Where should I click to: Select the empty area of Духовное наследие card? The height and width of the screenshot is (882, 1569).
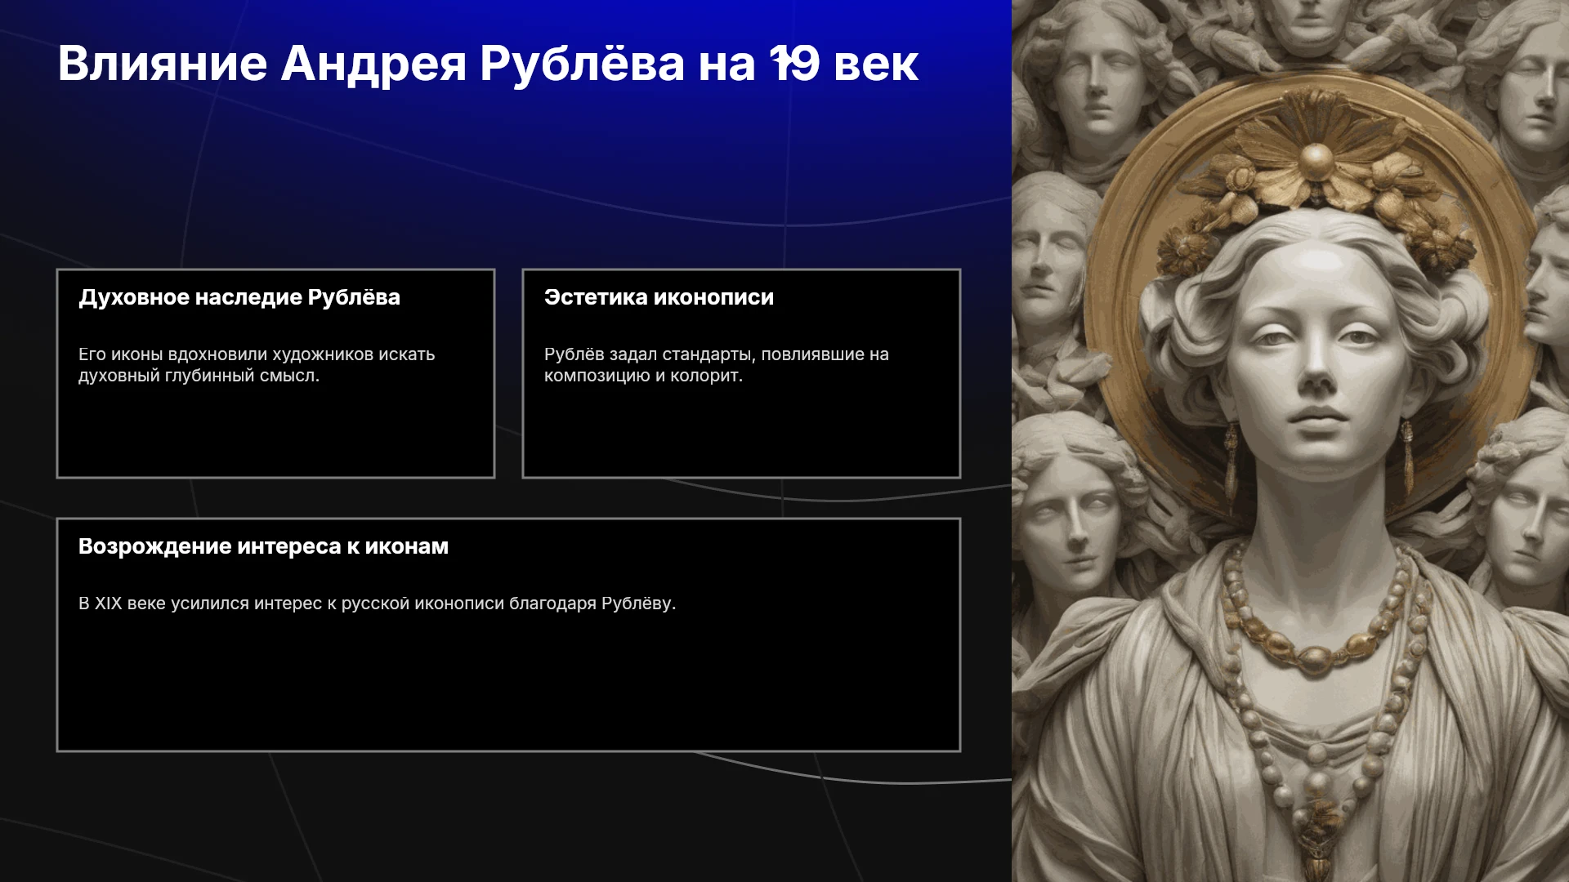point(275,433)
